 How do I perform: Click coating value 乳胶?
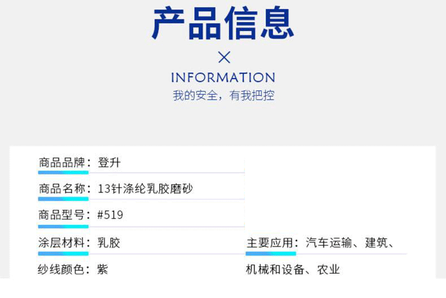point(109,243)
